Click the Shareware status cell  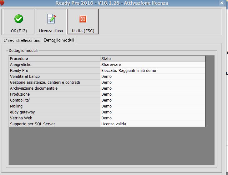(x=153, y=65)
